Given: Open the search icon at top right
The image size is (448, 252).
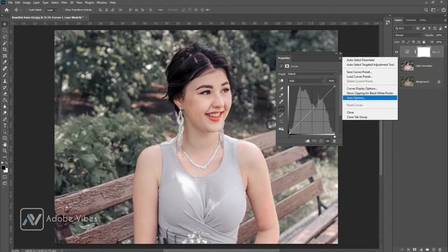Looking at the screenshot, I should coord(426,10).
